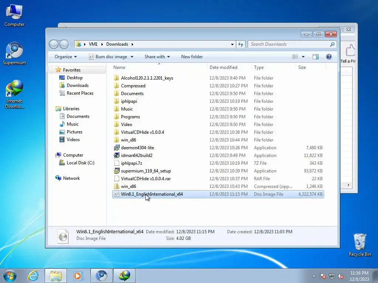378x283 pixels.
Task: Change your view icon button
Action: click(295, 57)
